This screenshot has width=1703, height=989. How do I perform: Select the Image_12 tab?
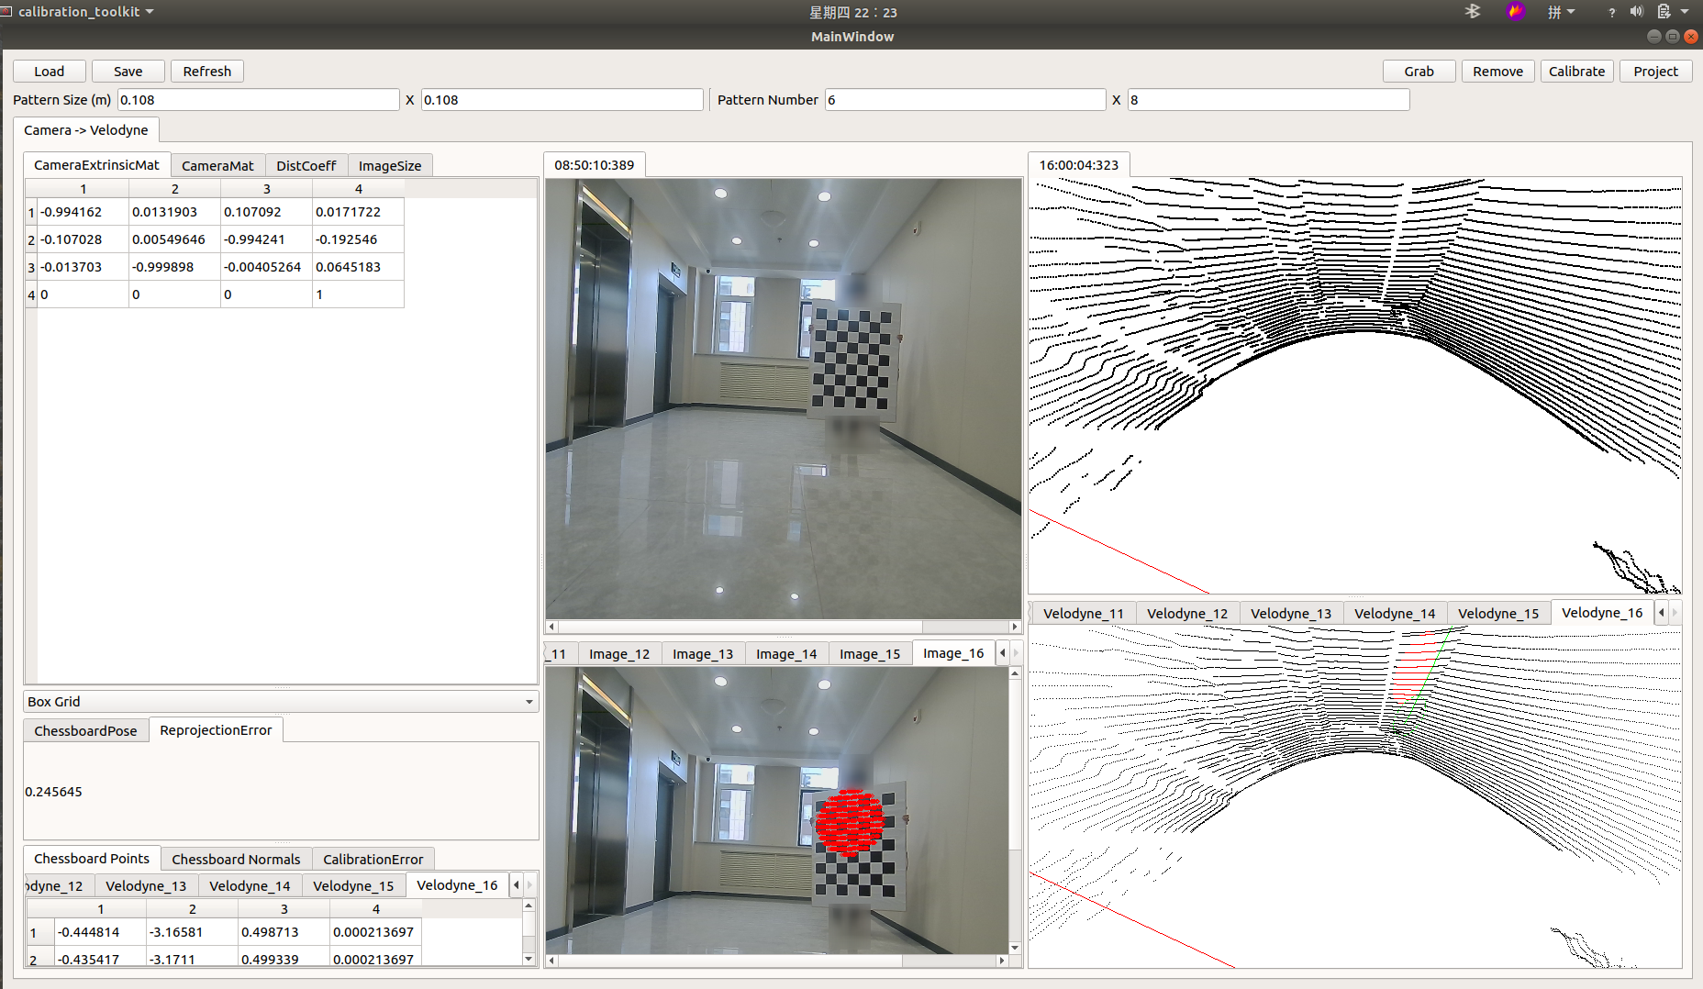coord(619,654)
